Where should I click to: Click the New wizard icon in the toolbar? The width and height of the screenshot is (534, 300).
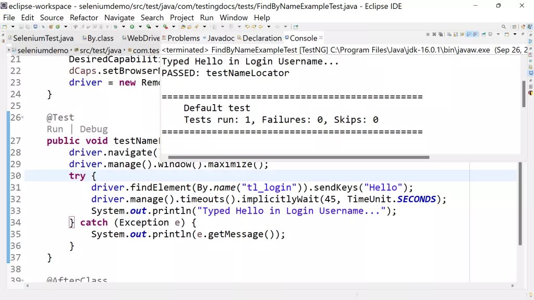pyautogui.click(x=5, y=26)
